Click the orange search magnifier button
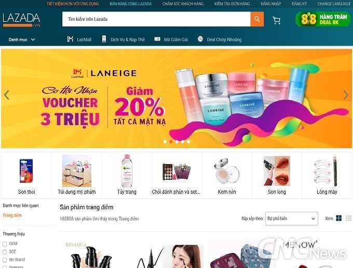The image size is (353, 268). click(x=257, y=19)
